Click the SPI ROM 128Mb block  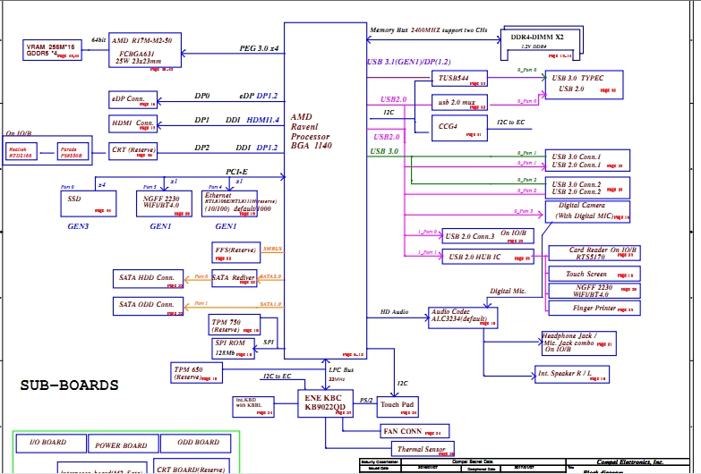[233, 349]
